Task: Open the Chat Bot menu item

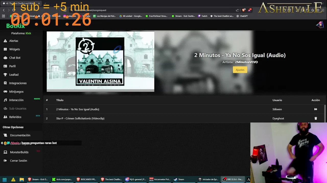Action: (x=15, y=58)
